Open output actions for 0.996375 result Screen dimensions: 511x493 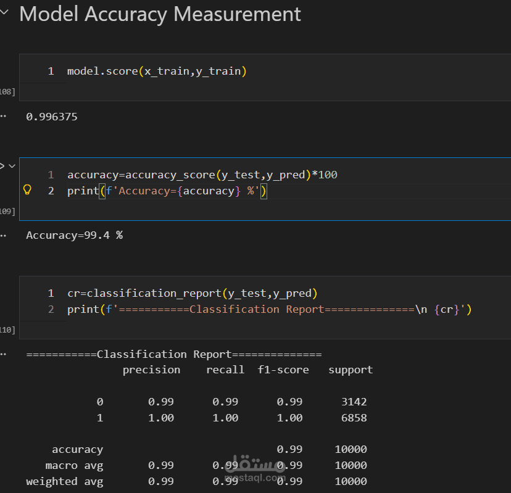[x=4, y=116]
